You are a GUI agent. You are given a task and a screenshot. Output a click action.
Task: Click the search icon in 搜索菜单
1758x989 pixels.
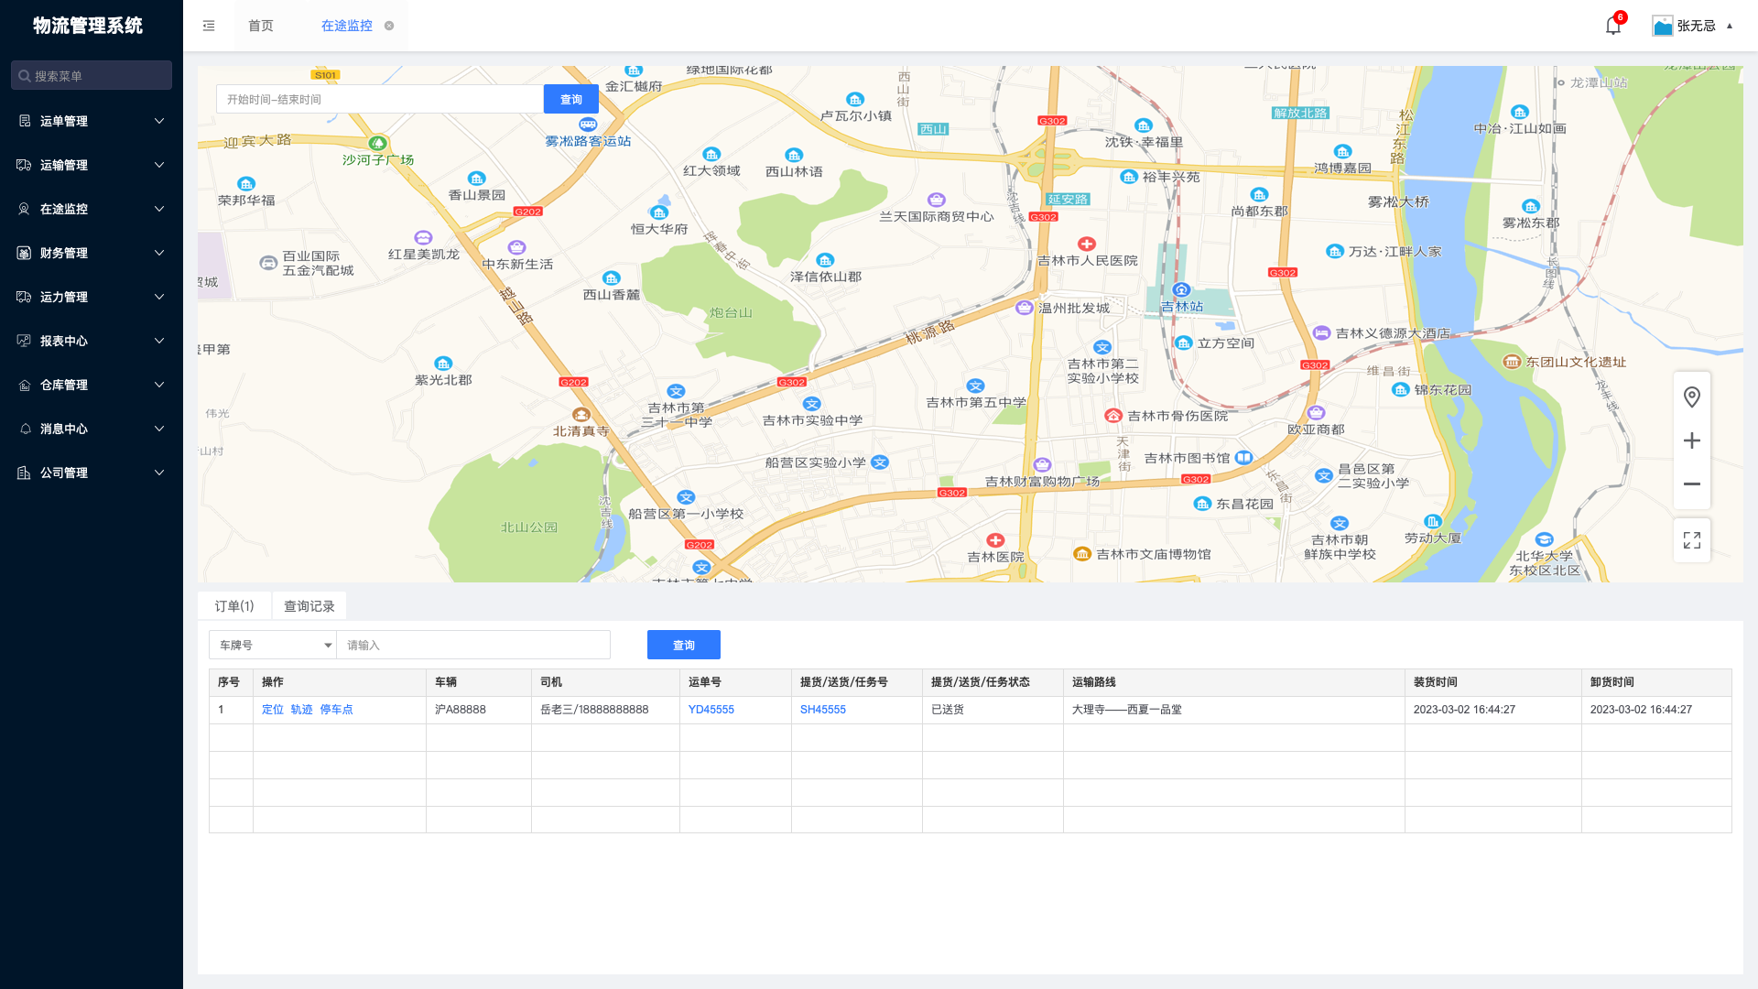pos(25,76)
